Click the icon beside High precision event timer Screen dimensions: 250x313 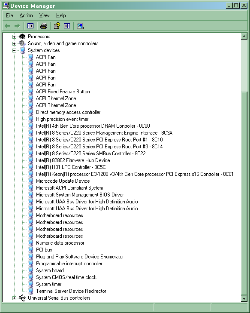tap(30, 119)
